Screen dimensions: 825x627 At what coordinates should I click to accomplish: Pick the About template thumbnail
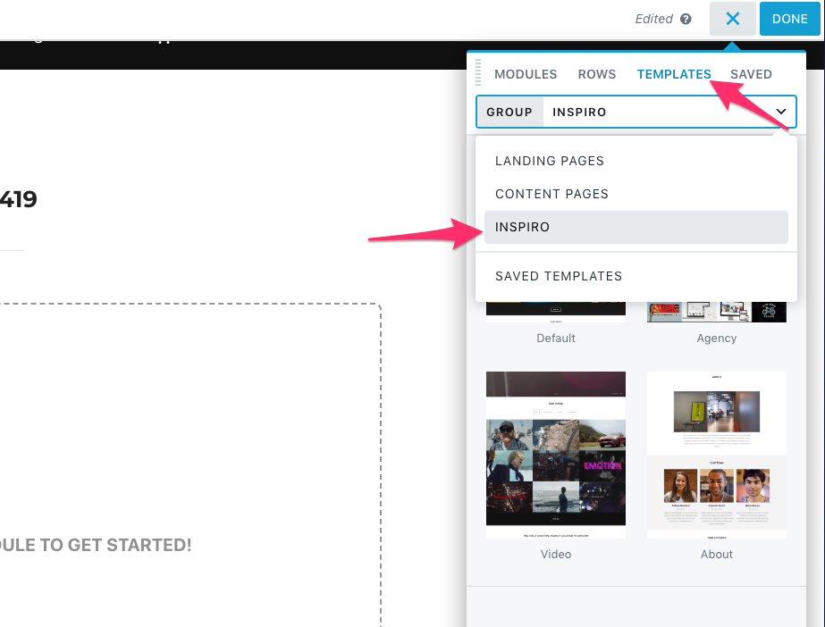[717, 455]
